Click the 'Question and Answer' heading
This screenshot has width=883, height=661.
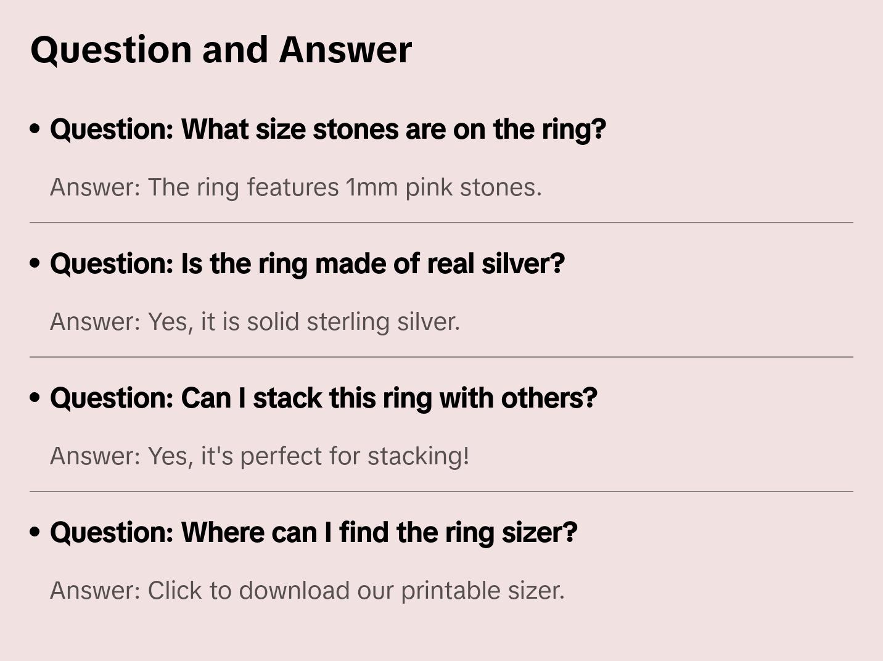(x=221, y=49)
